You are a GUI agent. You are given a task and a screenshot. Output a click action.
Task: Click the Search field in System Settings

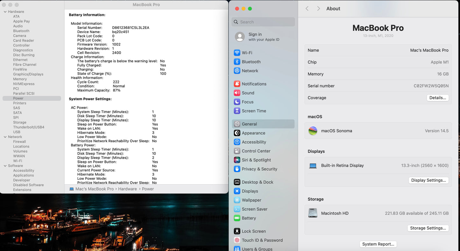coord(263,22)
